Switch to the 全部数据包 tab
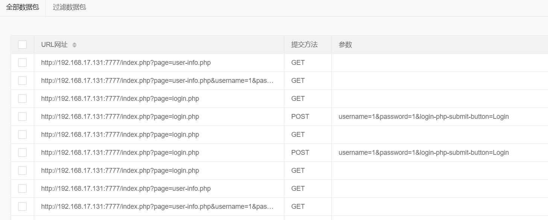This screenshot has height=220, width=548. (23, 7)
